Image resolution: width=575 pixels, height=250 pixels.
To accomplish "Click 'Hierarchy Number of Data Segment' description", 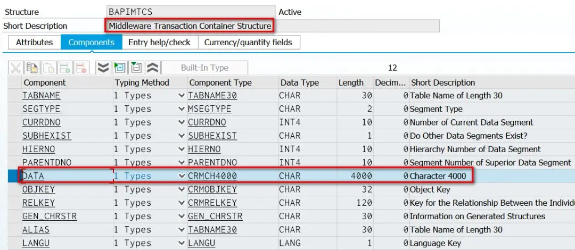I will 475,149.
